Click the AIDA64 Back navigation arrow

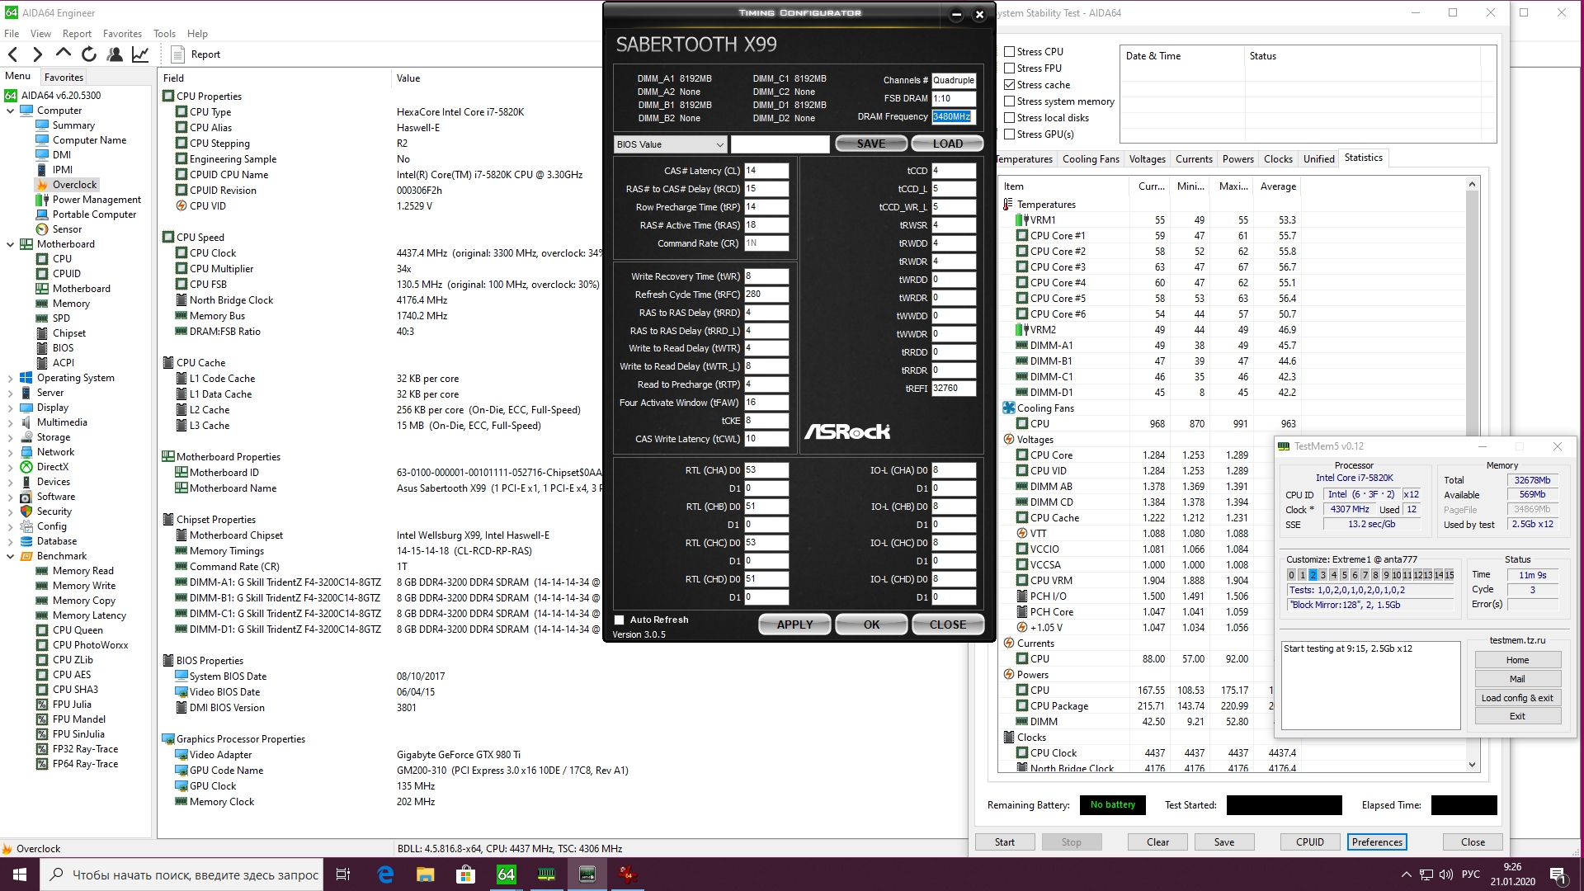pyautogui.click(x=12, y=54)
